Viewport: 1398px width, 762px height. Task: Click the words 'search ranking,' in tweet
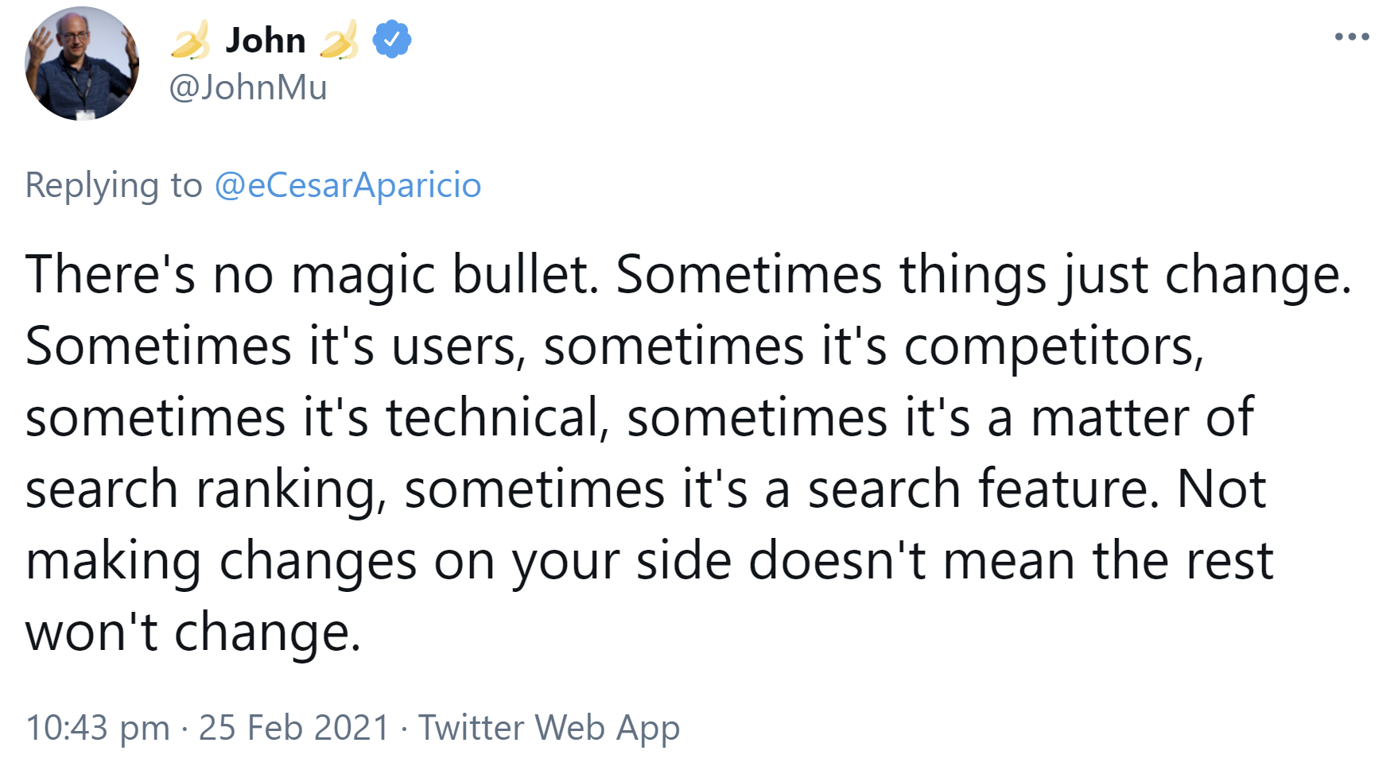coord(206,489)
